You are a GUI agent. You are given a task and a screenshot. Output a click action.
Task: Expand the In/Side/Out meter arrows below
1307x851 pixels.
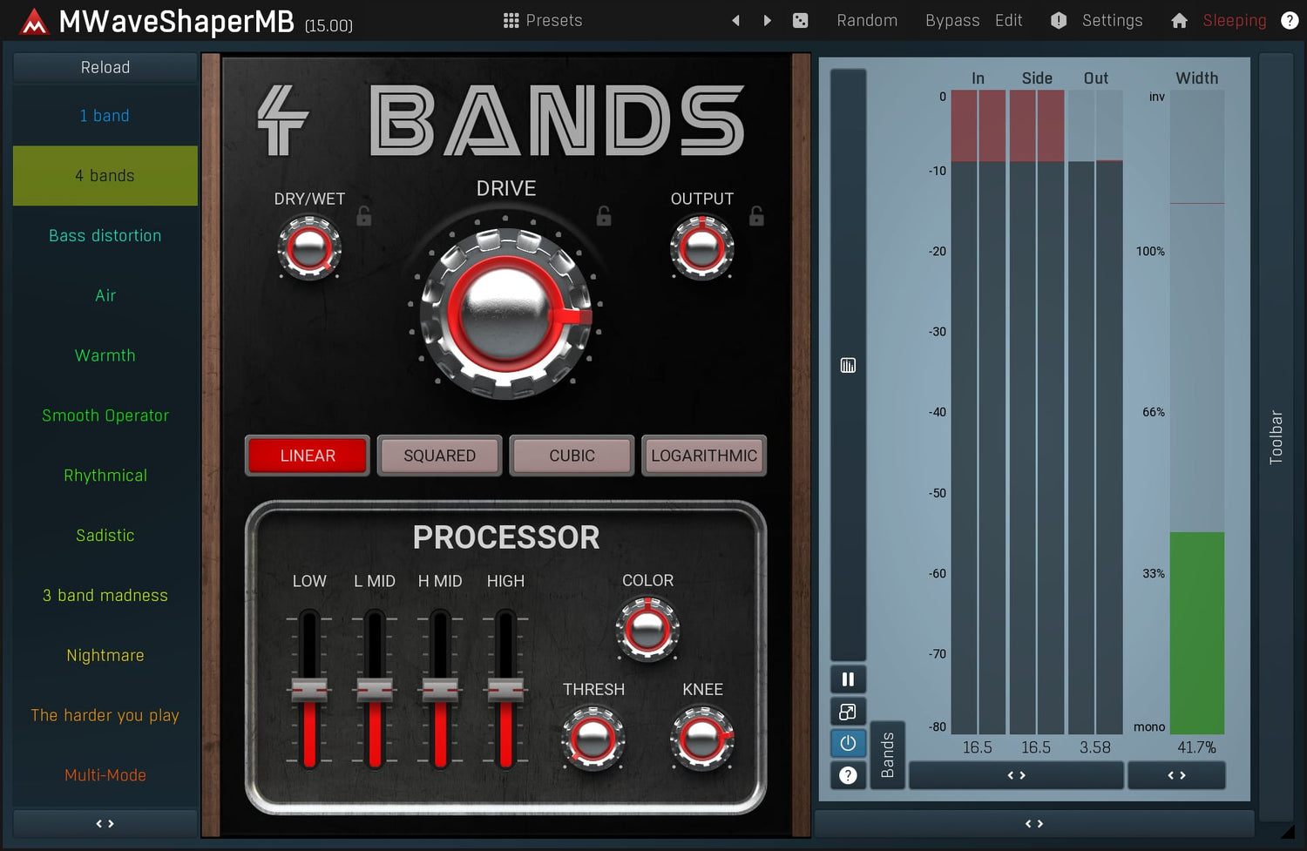tap(1016, 775)
